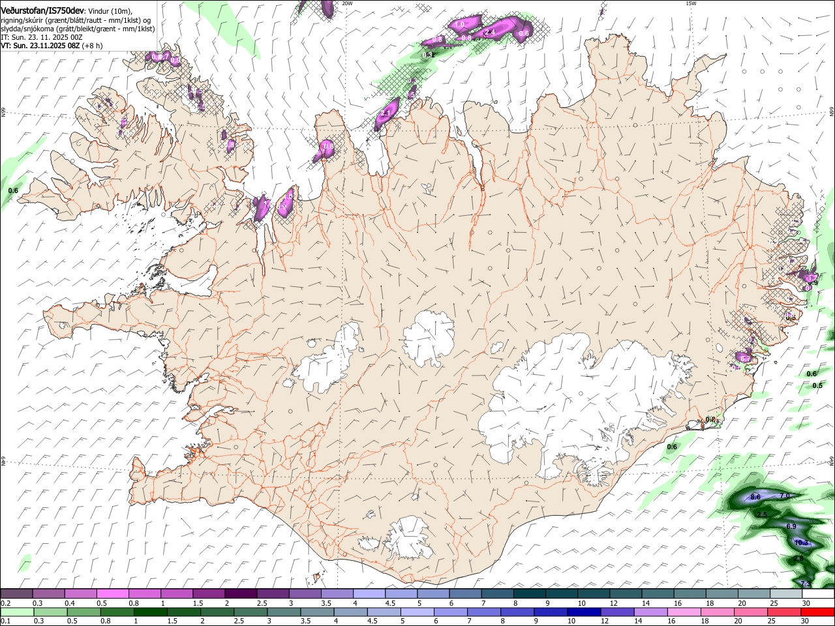
Task: Click the dark teal 8 snow legend swatch
Action: [x=530, y=593]
